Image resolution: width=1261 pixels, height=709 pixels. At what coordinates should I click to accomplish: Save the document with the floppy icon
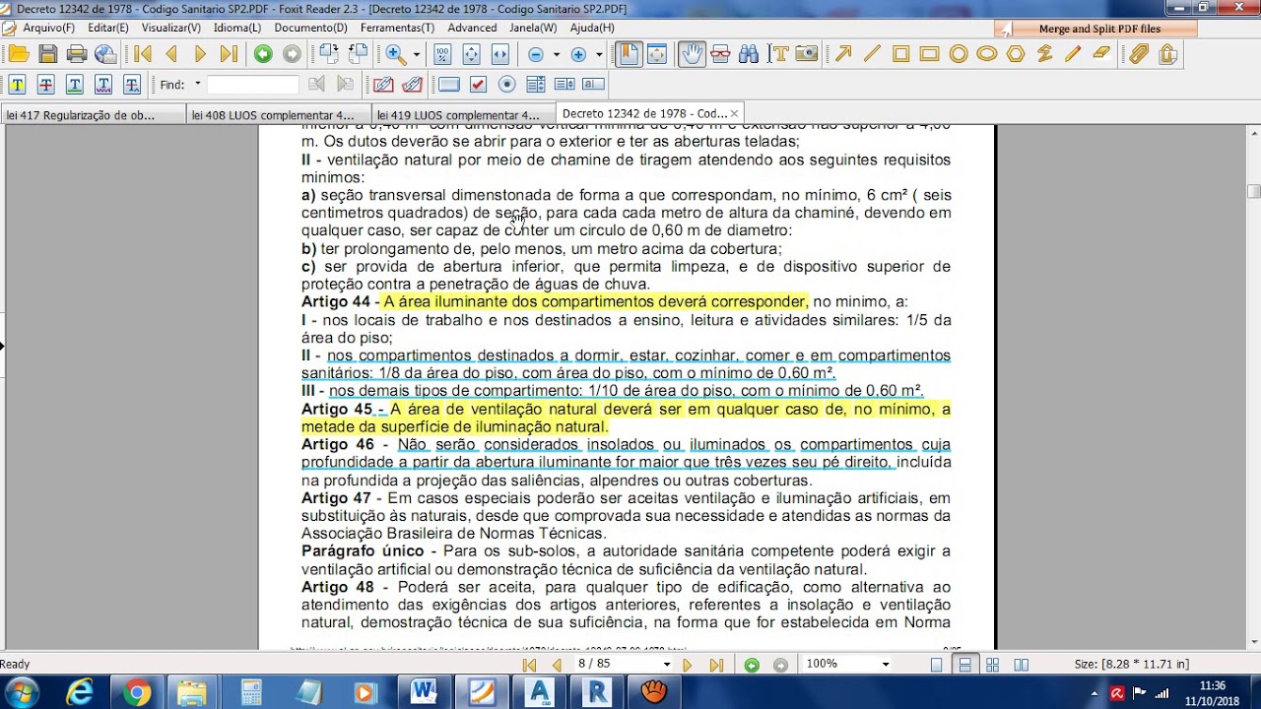coord(47,54)
